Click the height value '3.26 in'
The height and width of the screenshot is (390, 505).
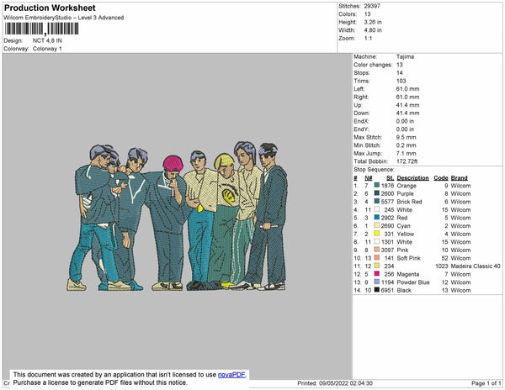tap(373, 22)
